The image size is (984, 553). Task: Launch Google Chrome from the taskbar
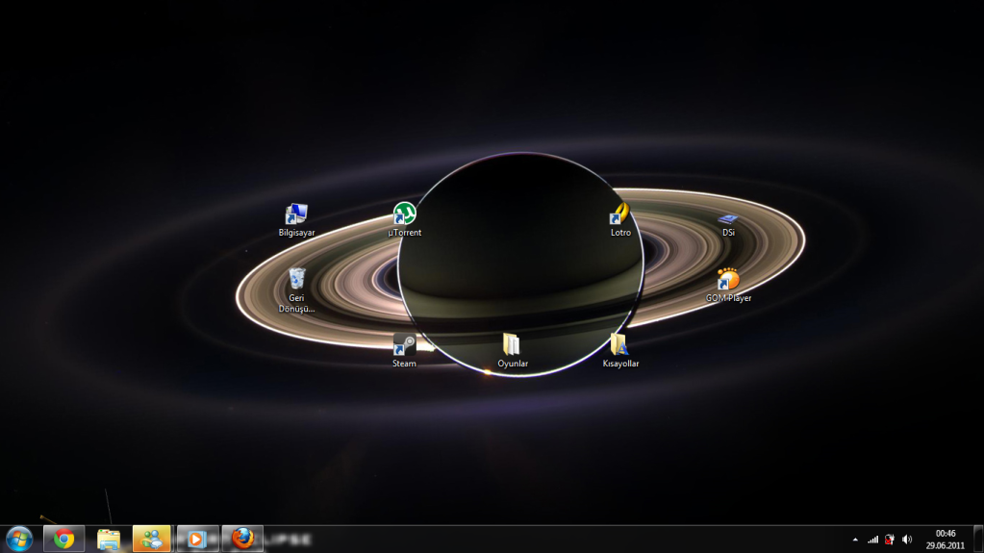63,539
